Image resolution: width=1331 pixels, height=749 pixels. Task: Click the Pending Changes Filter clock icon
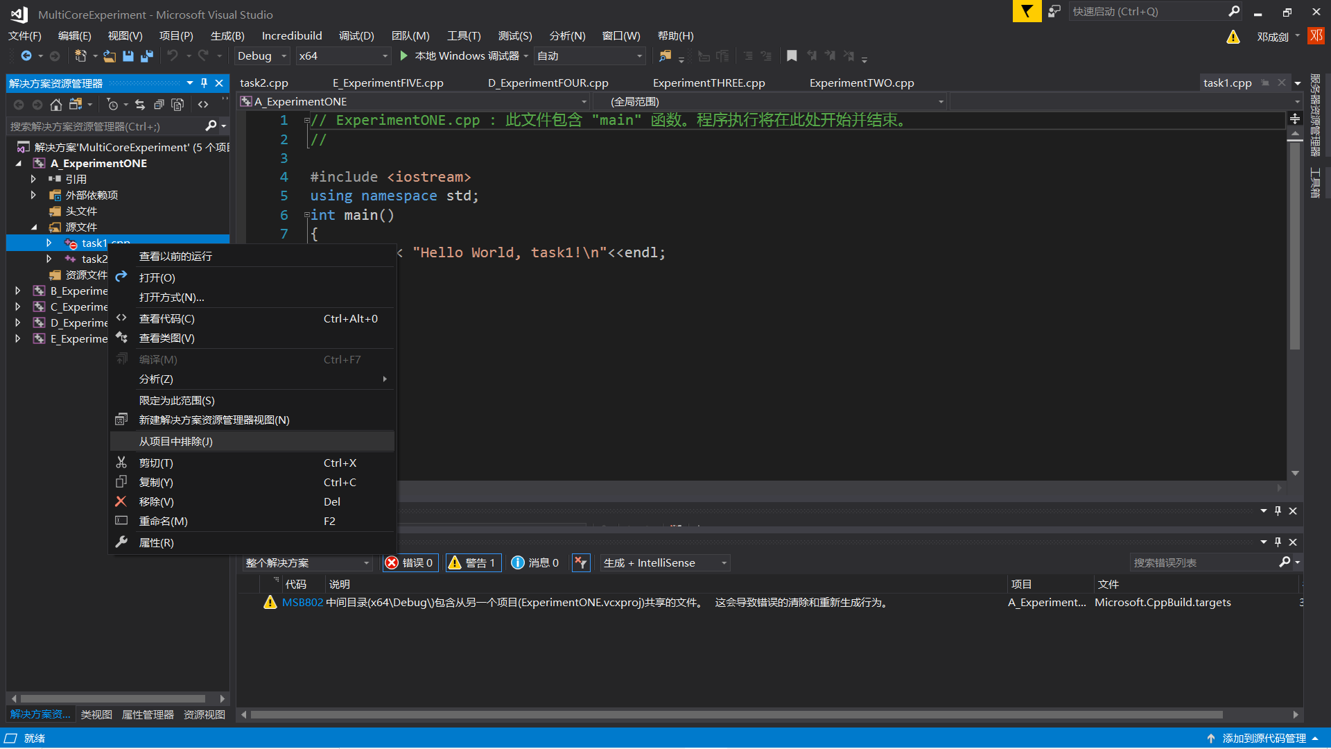(112, 105)
